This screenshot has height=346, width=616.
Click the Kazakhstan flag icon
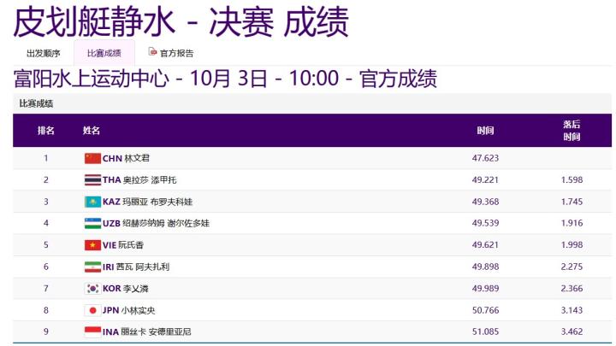tap(92, 202)
